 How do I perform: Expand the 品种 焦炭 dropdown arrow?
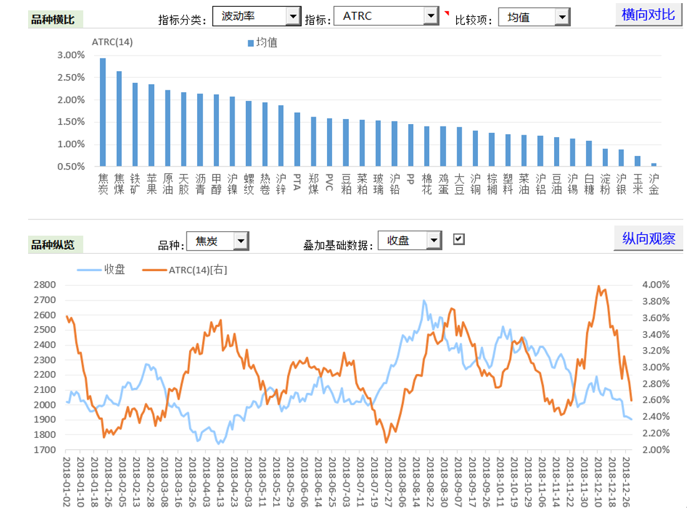pyautogui.click(x=241, y=241)
